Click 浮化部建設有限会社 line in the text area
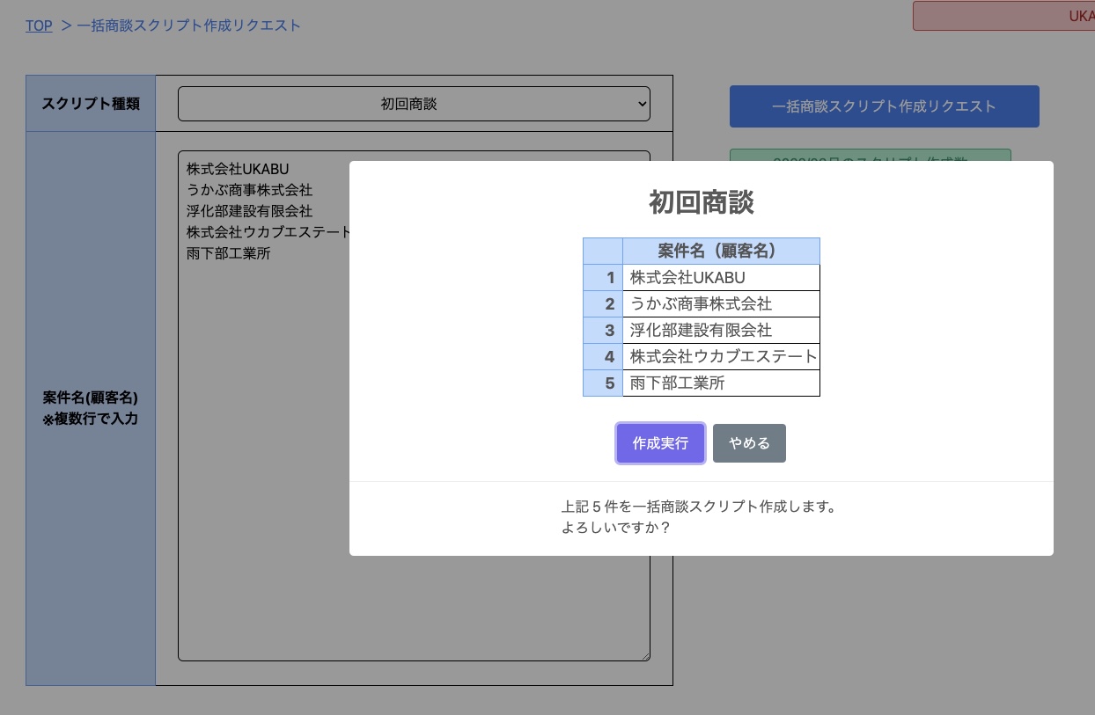The image size is (1095, 715). 249,211
